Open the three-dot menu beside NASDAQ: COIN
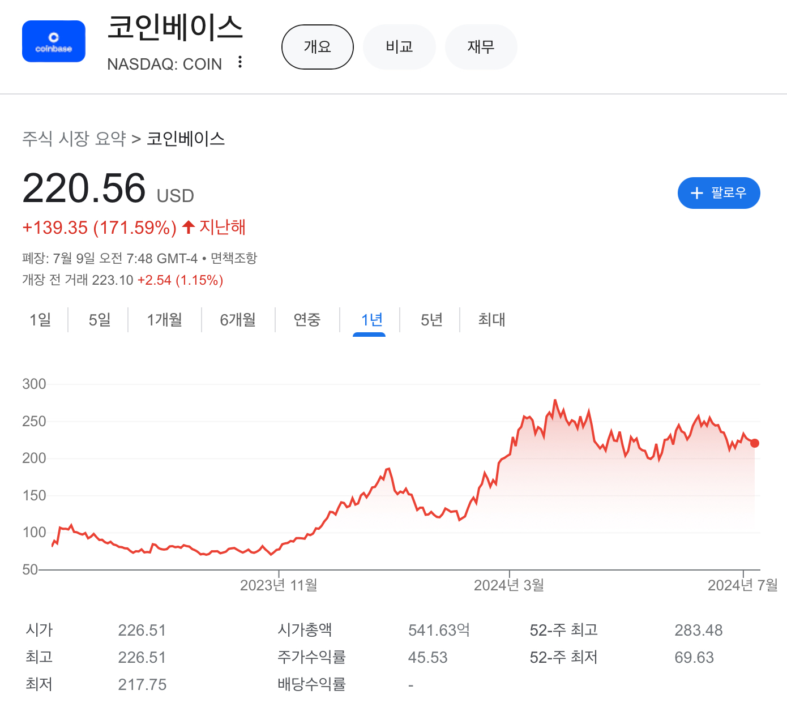The image size is (787, 703). pos(240,62)
